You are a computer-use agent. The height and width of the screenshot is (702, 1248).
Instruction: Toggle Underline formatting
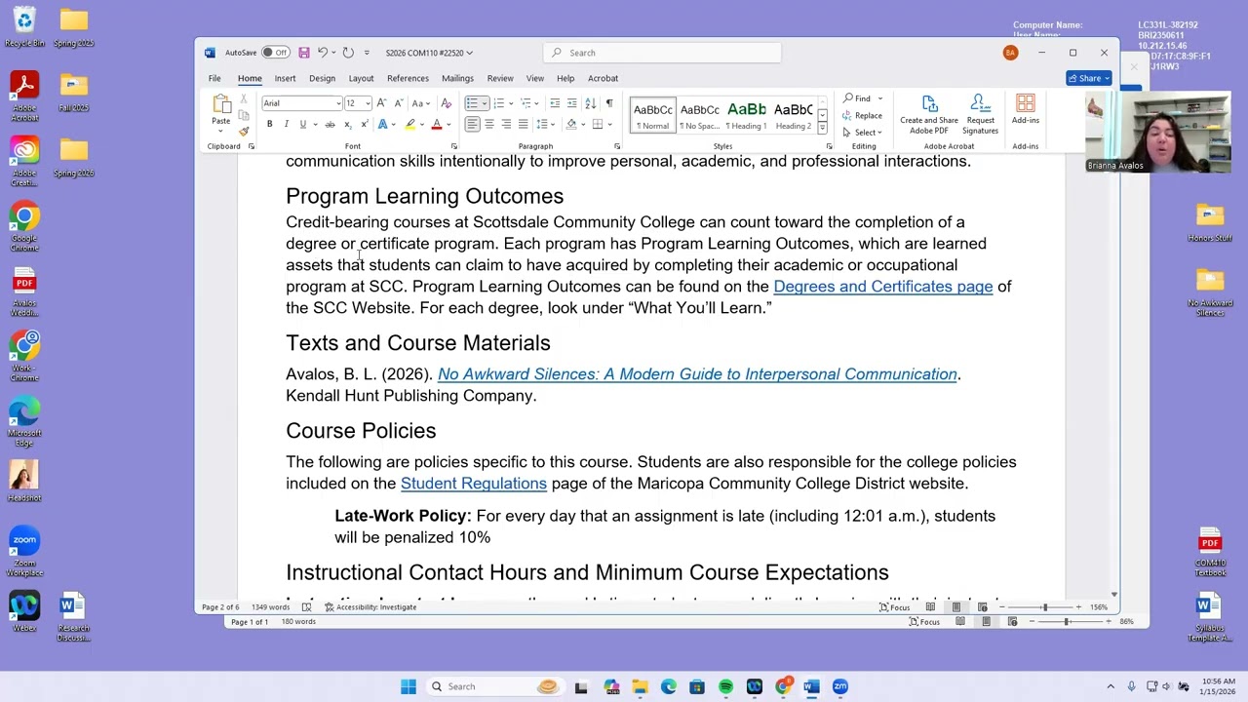tap(302, 124)
